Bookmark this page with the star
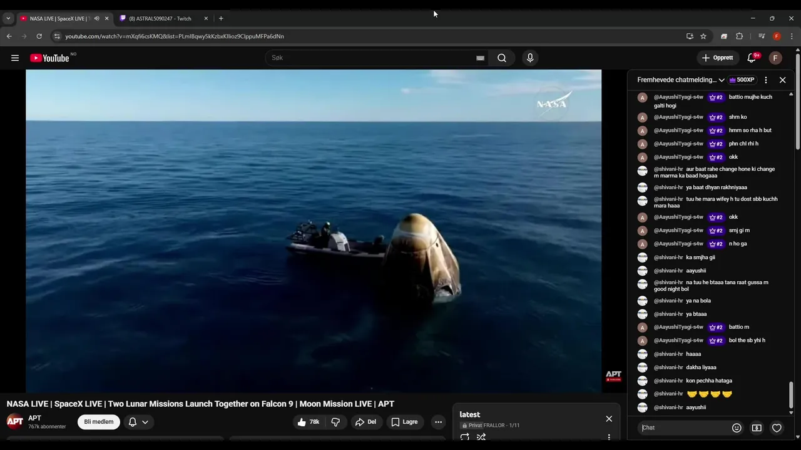The width and height of the screenshot is (801, 450). (703, 36)
